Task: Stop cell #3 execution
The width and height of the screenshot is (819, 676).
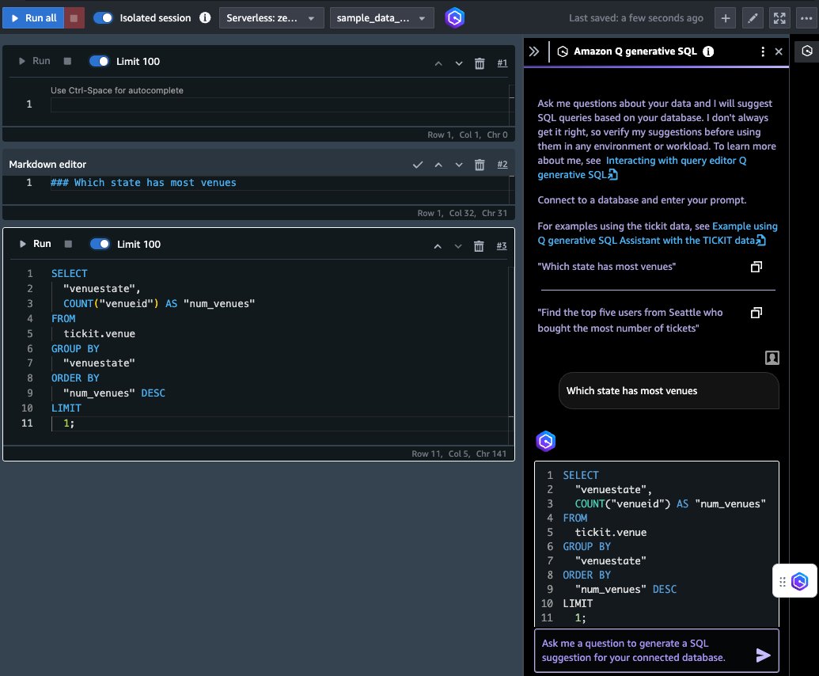Action: click(68, 244)
